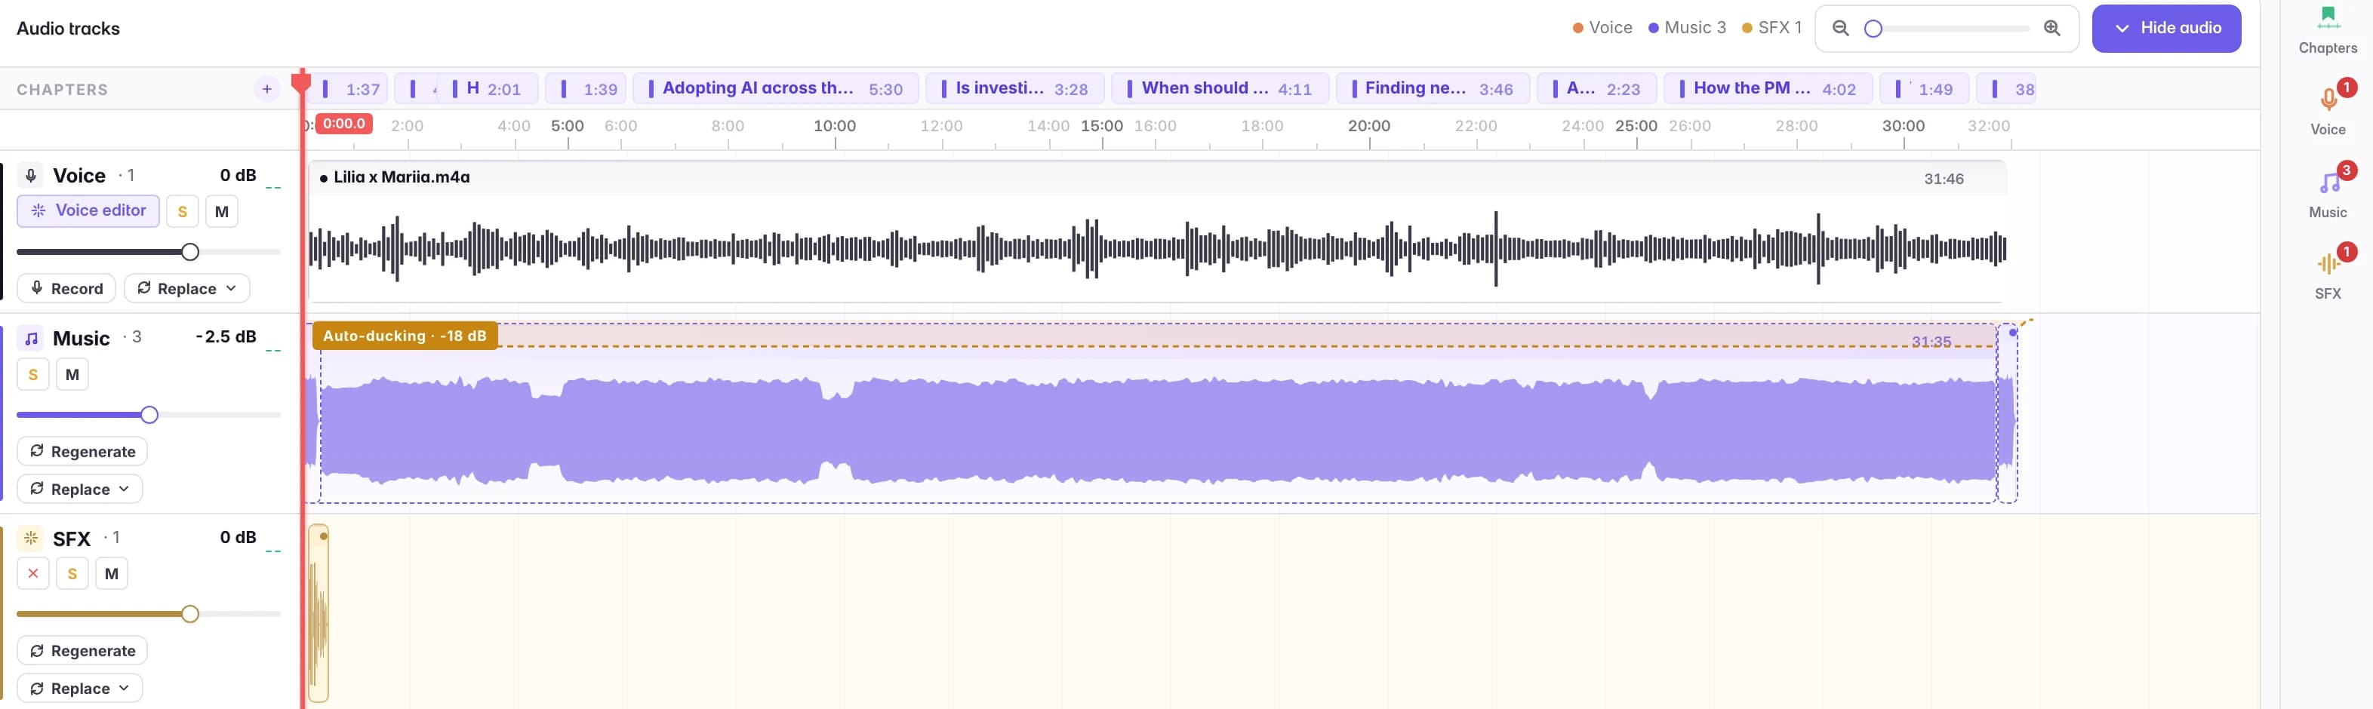Click the 'CHAPTERS' row label
The width and height of the screenshot is (2373, 709).
click(x=62, y=89)
